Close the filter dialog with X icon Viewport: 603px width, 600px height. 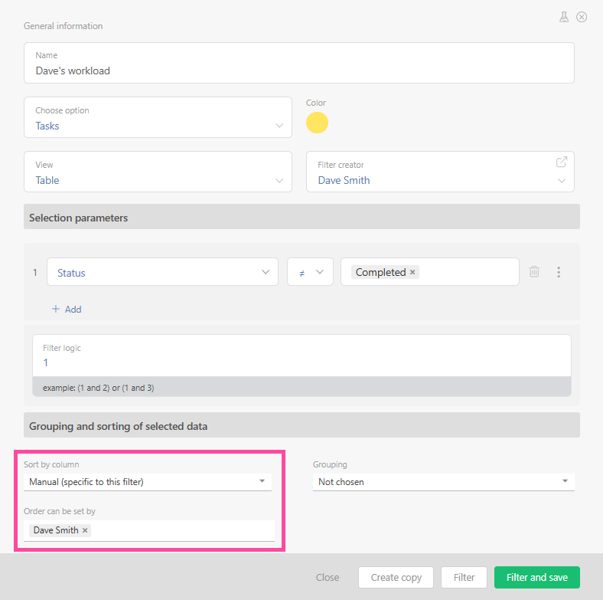[x=582, y=17]
